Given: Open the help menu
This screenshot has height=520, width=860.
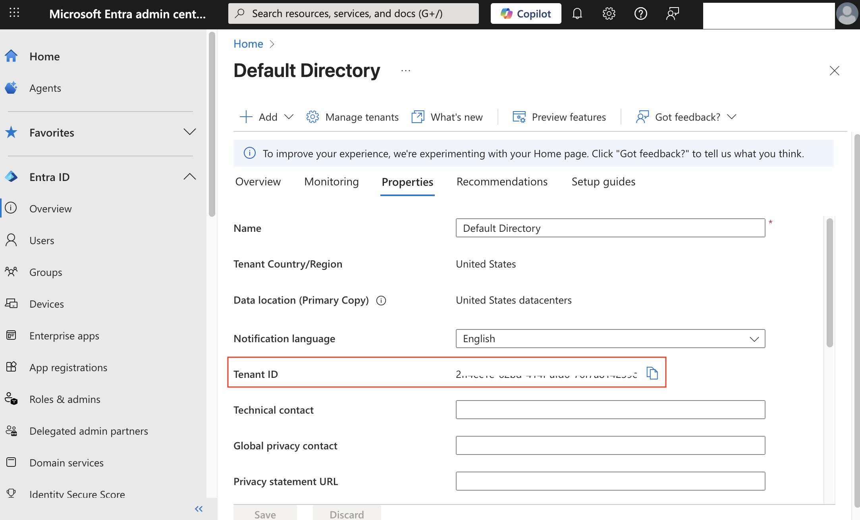Looking at the screenshot, I should [x=640, y=13].
